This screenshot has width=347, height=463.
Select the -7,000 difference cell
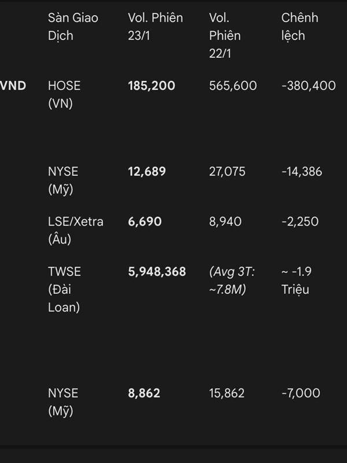point(301,393)
